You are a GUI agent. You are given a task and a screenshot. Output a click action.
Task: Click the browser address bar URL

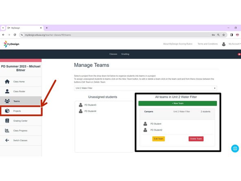tap(48, 35)
